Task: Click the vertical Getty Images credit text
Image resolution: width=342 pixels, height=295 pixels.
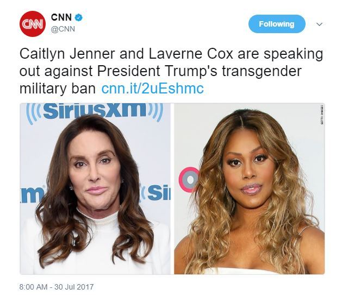Action: click(x=321, y=115)
